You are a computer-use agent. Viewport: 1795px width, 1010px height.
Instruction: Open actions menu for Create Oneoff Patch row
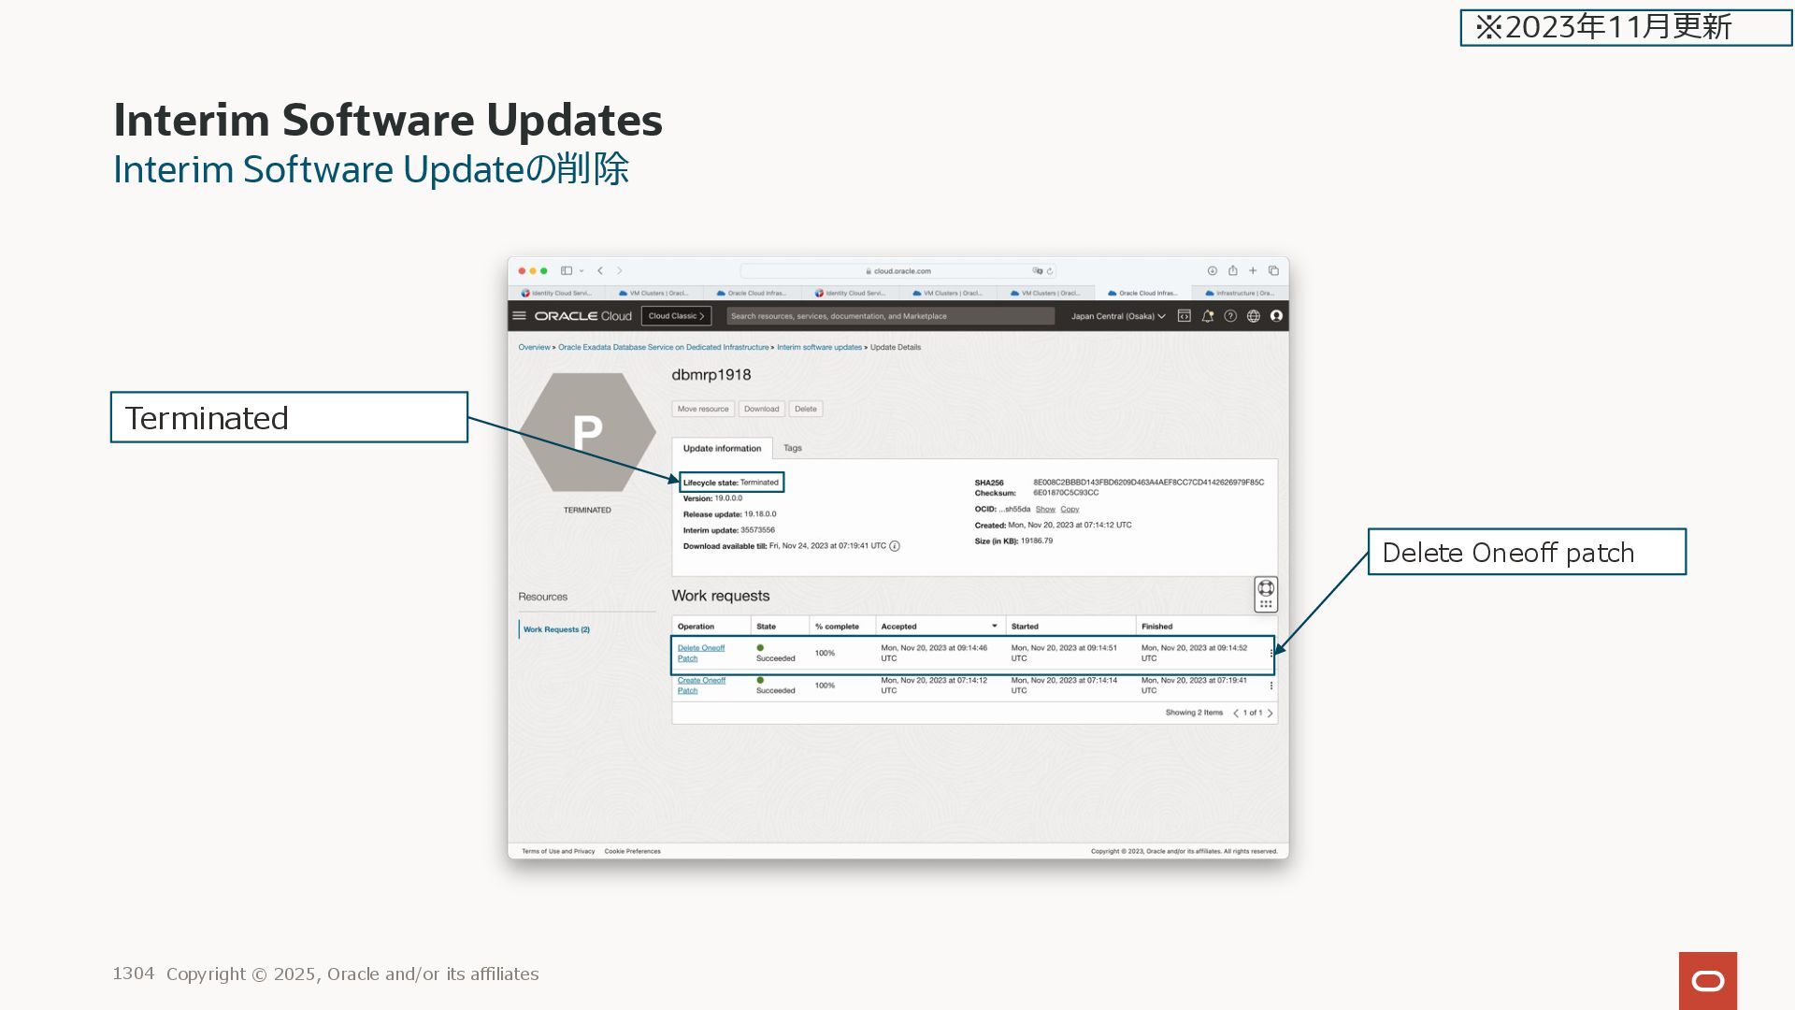coord(1271,685)
